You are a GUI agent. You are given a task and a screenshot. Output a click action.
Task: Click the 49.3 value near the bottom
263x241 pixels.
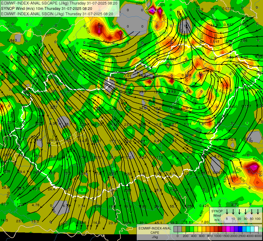(x=174, y=223)
